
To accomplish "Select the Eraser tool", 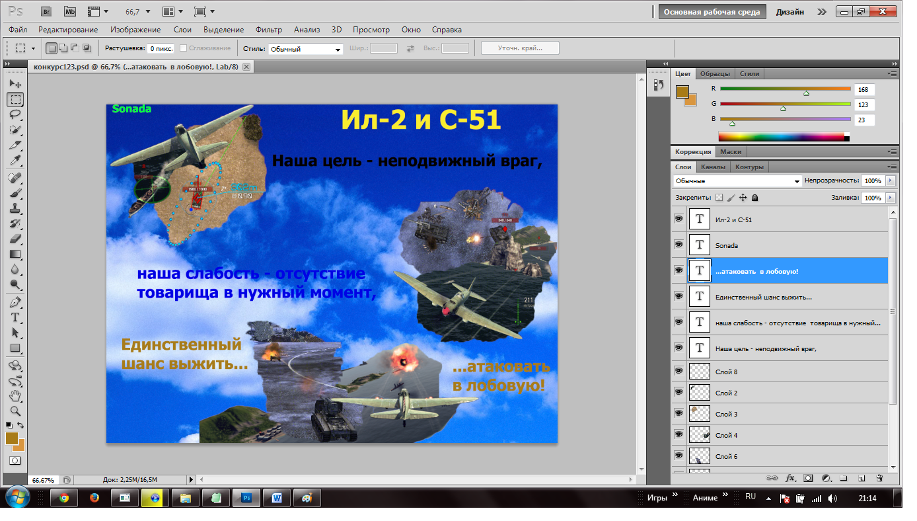I will (15, 239).
